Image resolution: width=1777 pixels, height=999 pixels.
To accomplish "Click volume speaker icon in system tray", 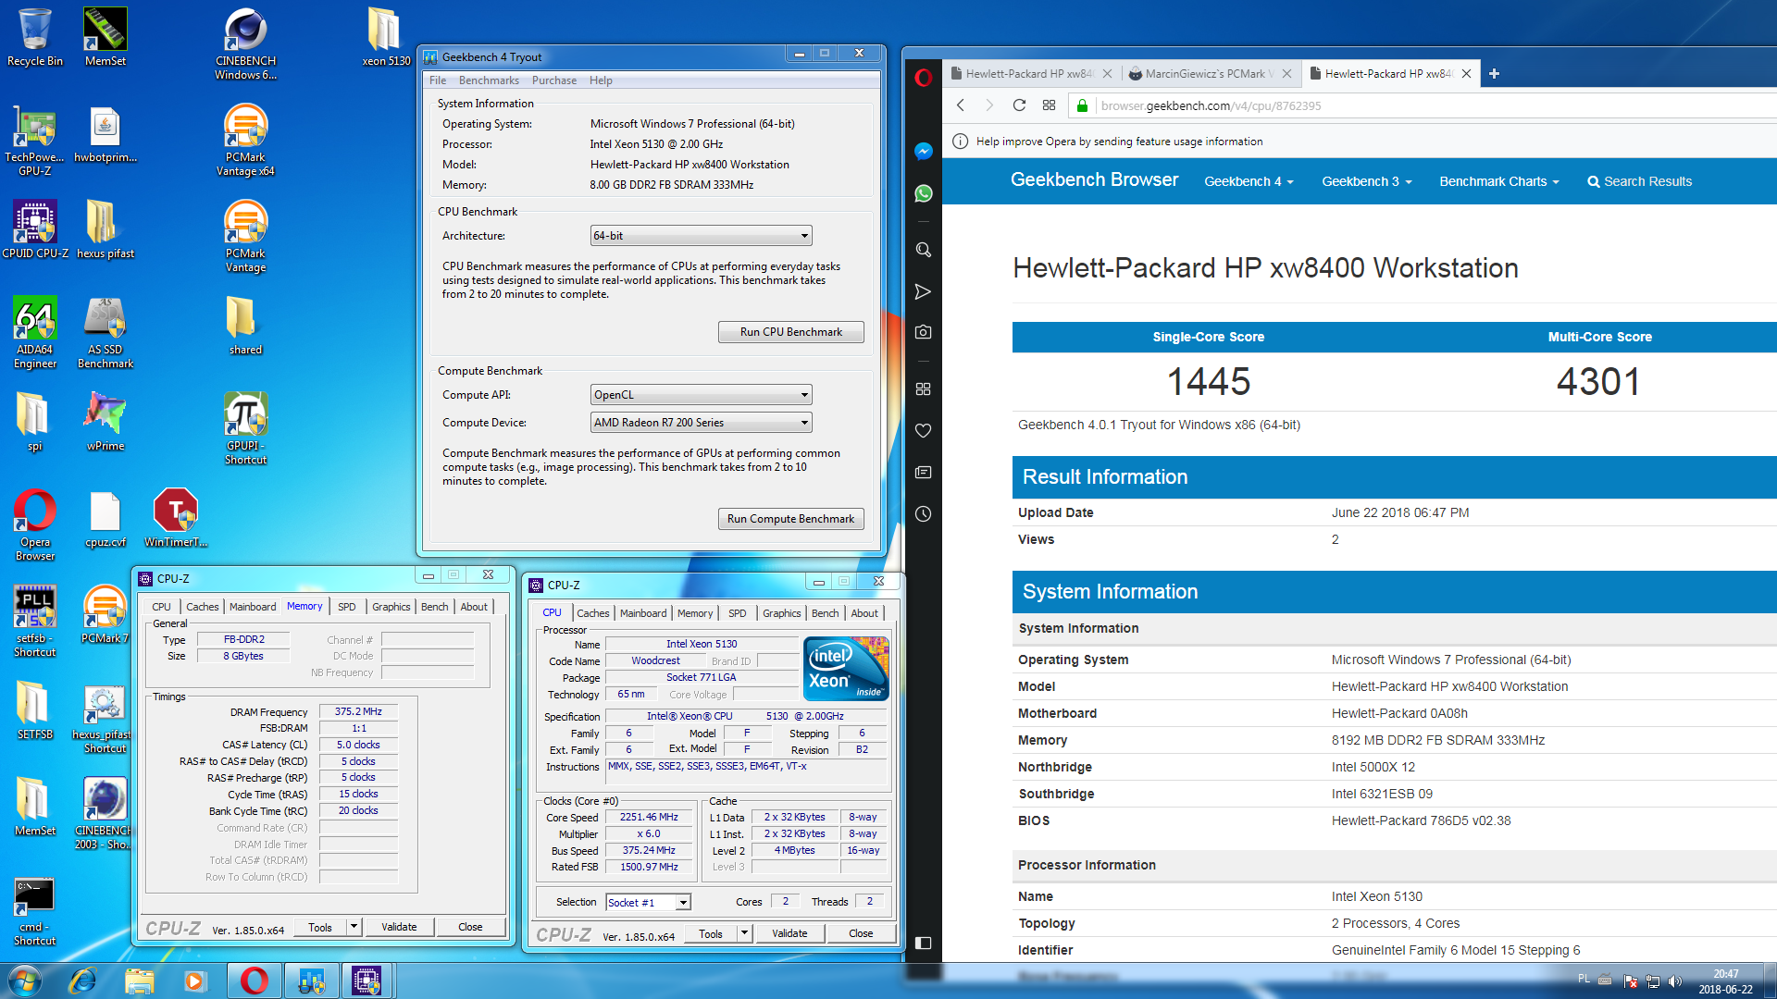I will (1674, 981).
